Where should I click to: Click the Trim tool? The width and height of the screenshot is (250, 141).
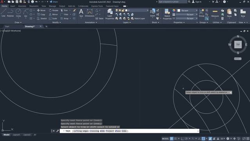(64, 11)
